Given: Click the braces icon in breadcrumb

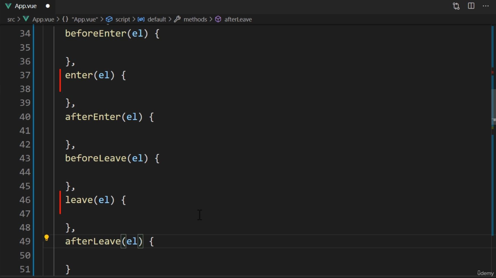Looking at the screenshot, I should click(x=65, y=19).
